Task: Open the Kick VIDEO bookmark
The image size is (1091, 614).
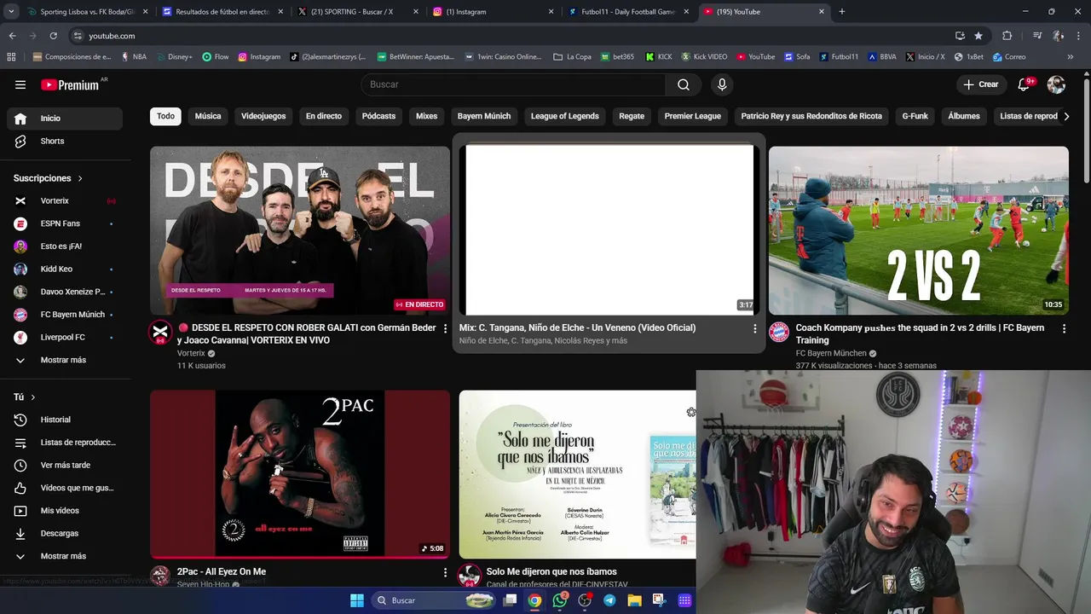Action: point(704,56)
